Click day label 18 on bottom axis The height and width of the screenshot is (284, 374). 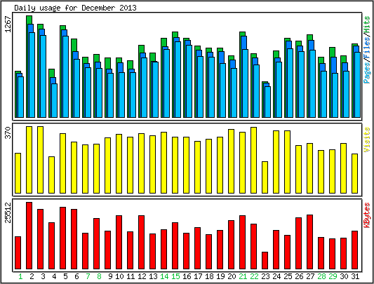pyautogui.click(x=209, y=276)
